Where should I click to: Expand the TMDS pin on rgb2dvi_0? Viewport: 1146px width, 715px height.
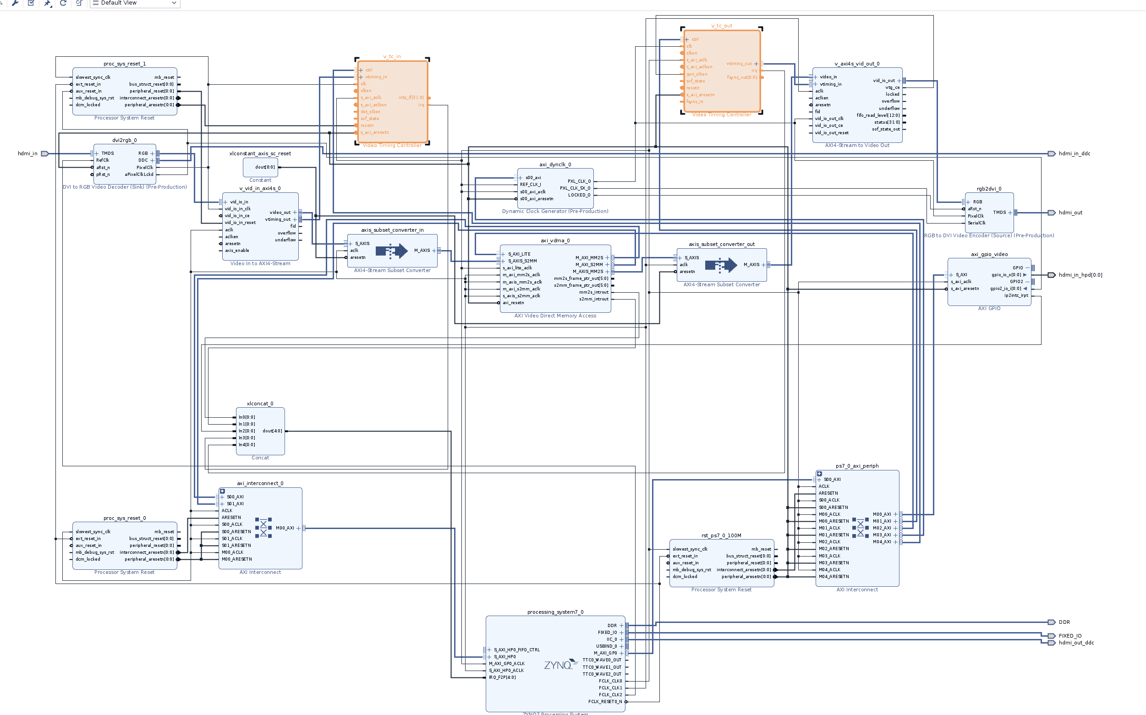[x=1010, y=213]
